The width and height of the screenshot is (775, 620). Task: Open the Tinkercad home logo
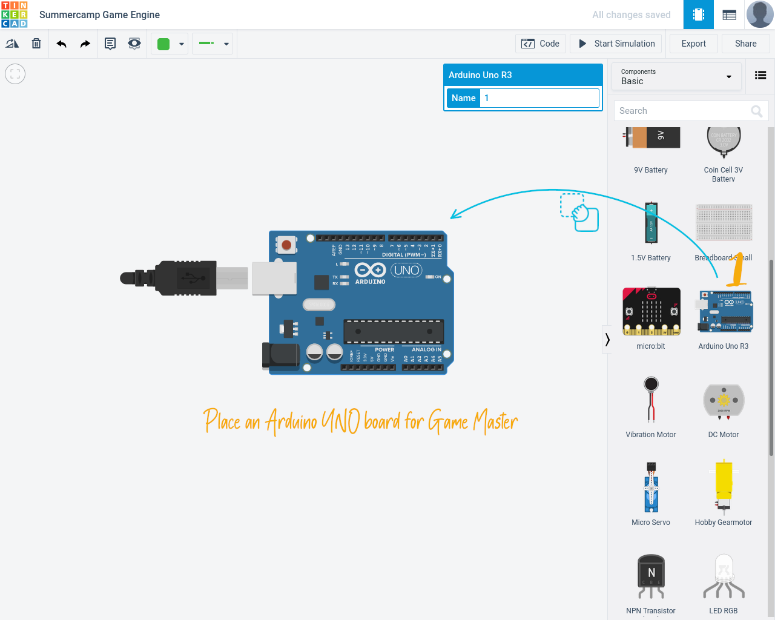pos(15,15)
